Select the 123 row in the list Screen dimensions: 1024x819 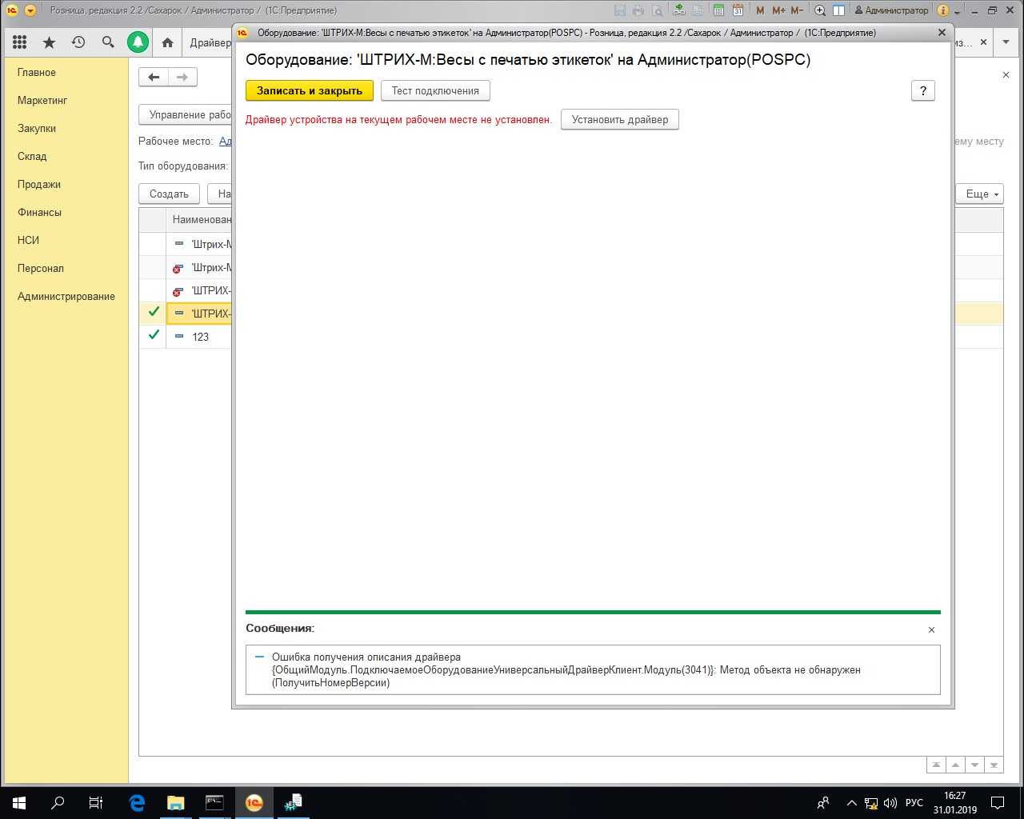point(571,337)
